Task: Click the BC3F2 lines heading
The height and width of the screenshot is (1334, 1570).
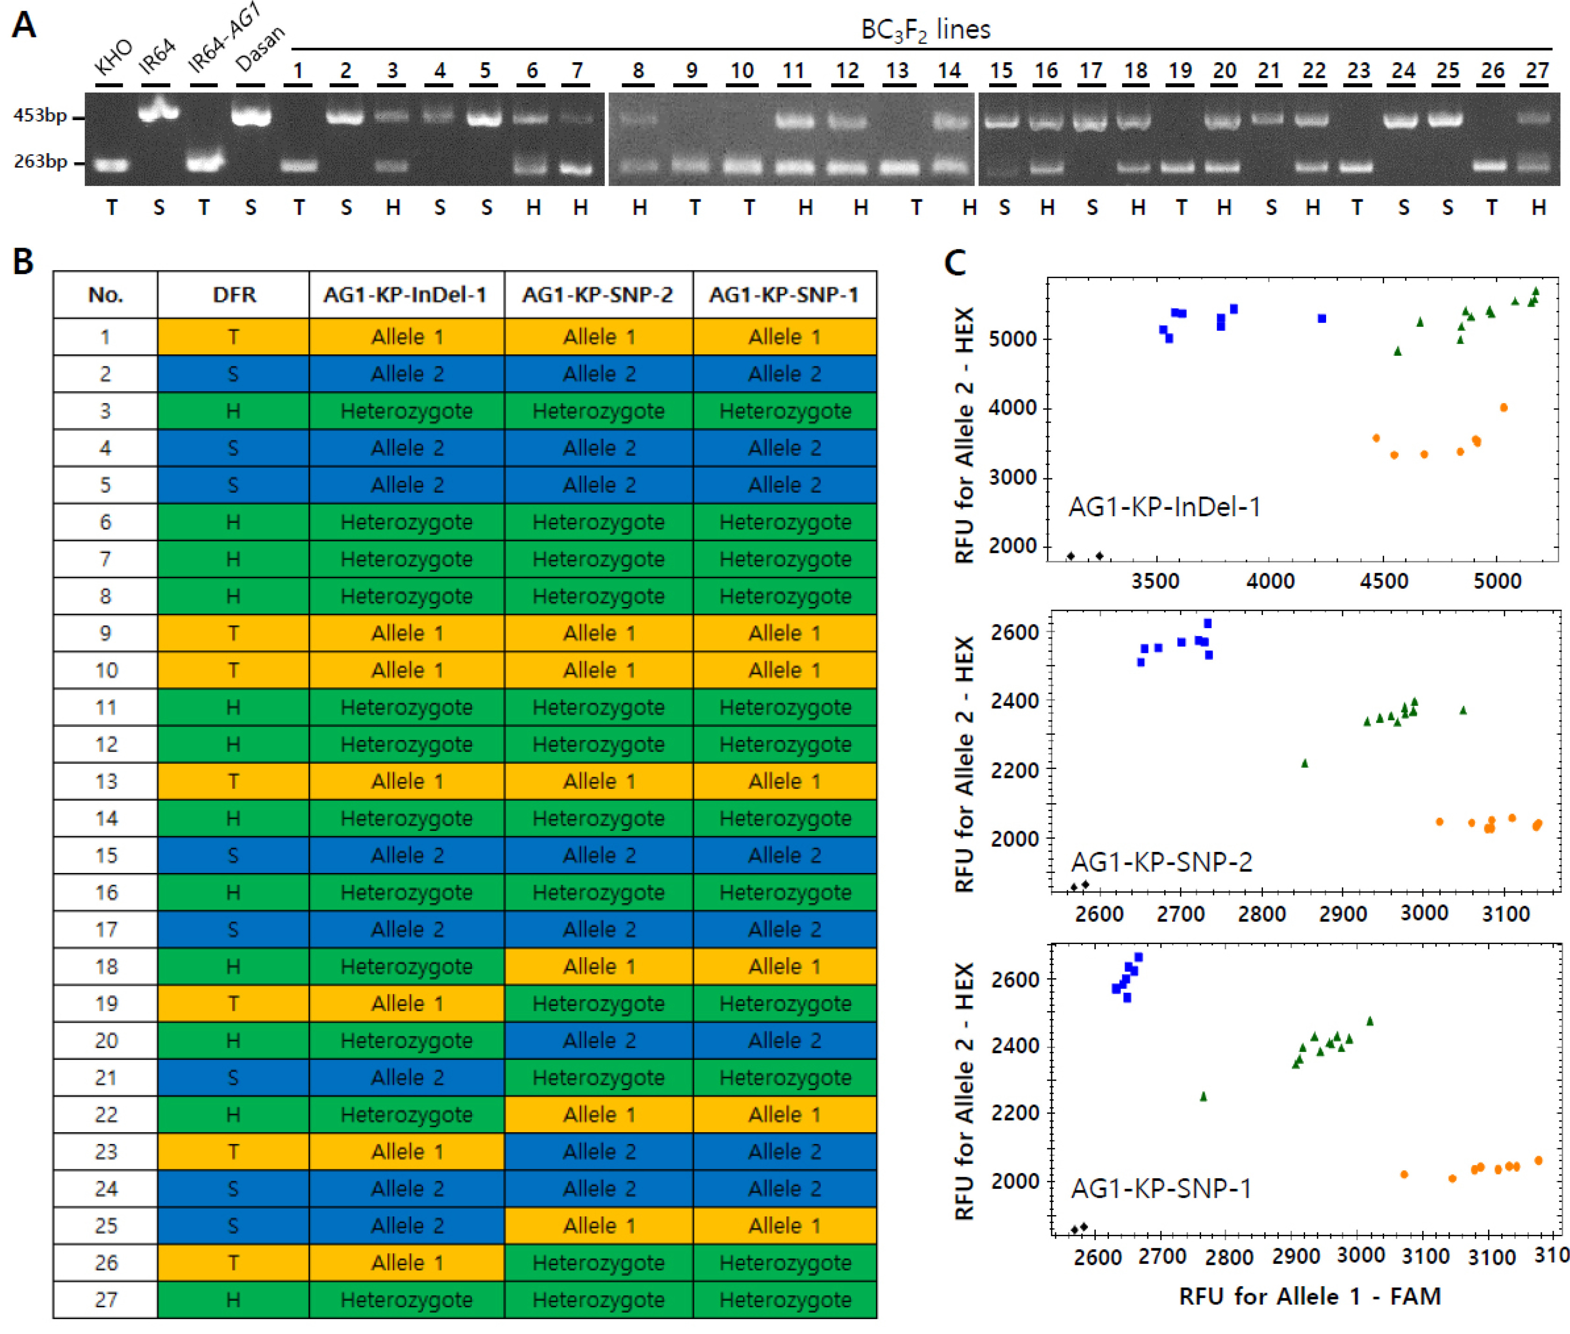Action: tap(926, 29)
